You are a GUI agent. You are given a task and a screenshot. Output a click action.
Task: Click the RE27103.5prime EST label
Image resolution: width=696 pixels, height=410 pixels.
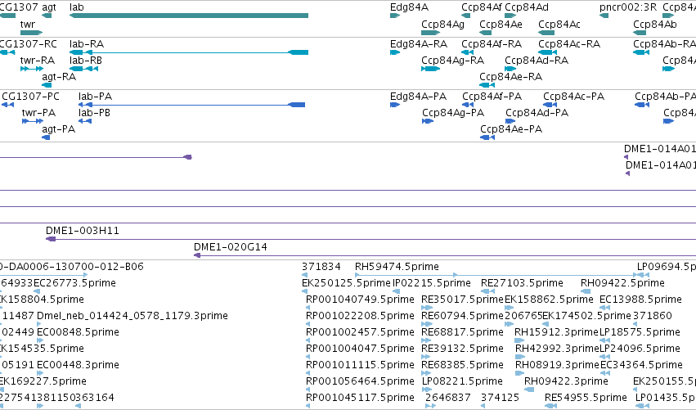coord(522,283)
